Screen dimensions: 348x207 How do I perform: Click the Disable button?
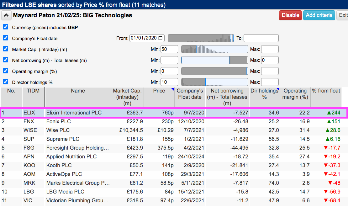click(290, 15)
